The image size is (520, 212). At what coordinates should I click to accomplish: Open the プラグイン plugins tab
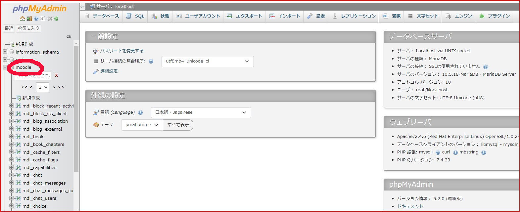(x=495, y=16)
